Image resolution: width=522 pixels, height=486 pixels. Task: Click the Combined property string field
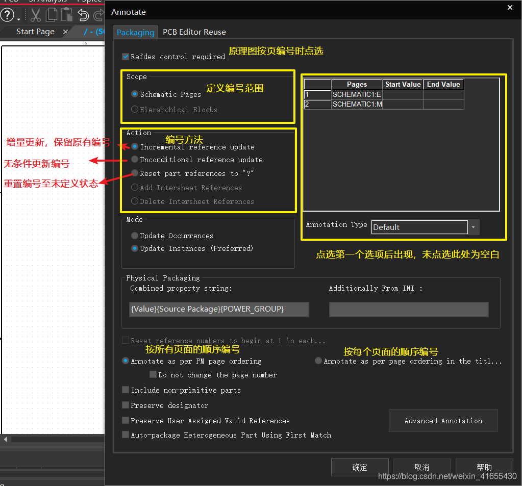tap(219, 310)
